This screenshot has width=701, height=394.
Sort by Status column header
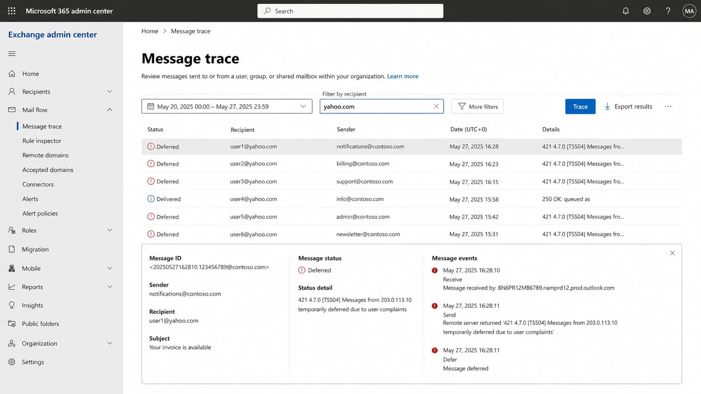(155, 129)
